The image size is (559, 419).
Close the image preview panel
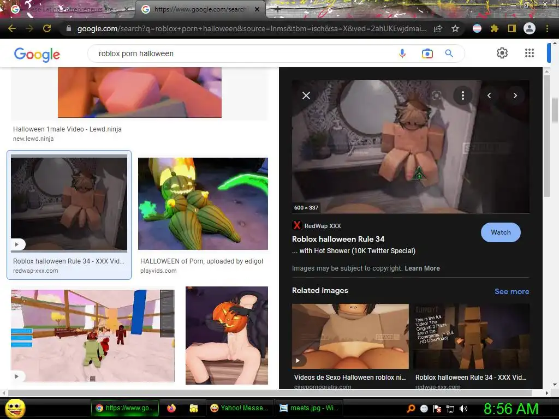306,95
